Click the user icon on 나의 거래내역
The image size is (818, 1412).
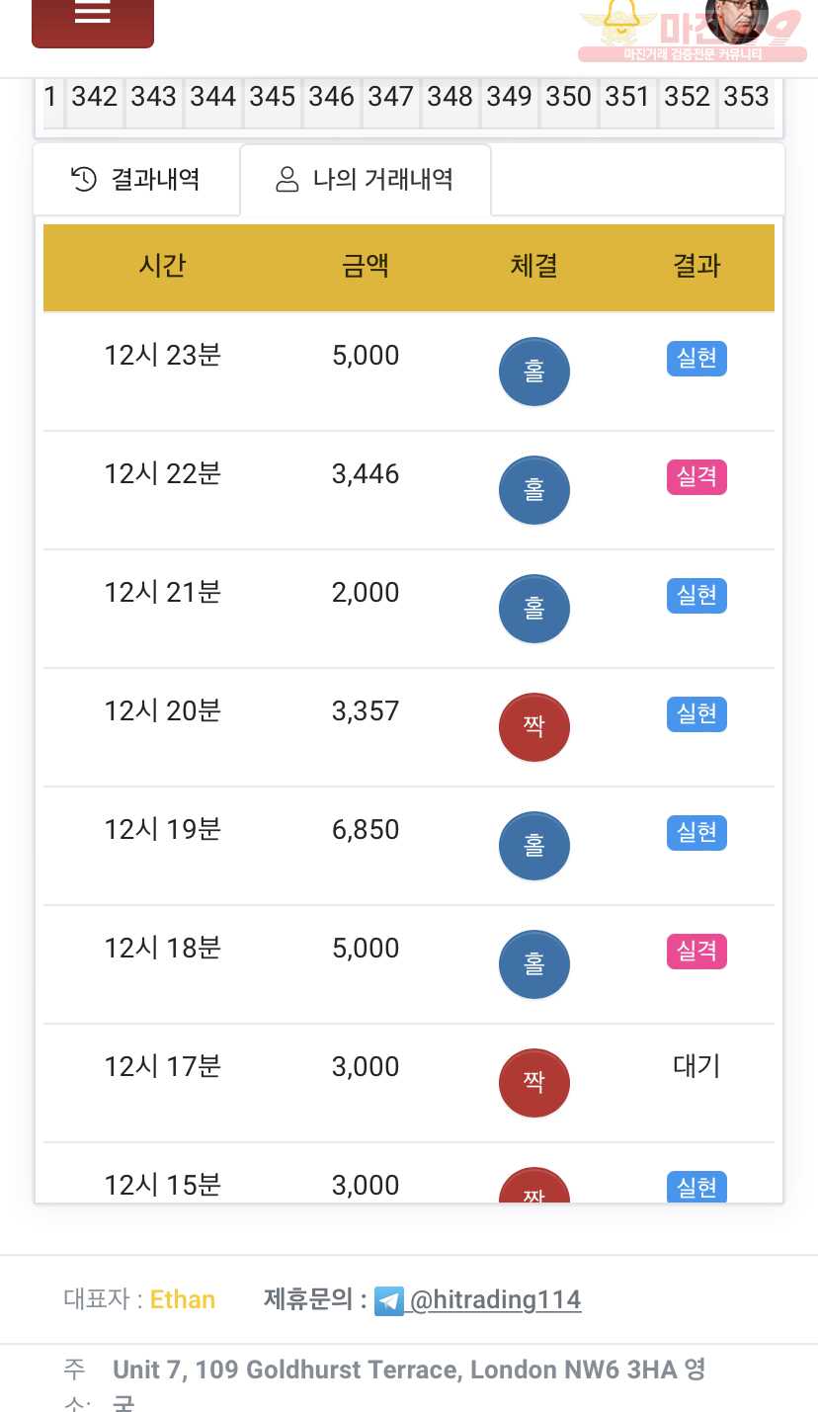tap(286, 179)
